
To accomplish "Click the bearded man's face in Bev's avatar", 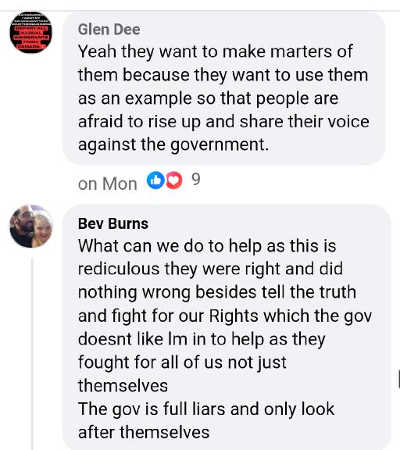I will [x=23, y=220].
